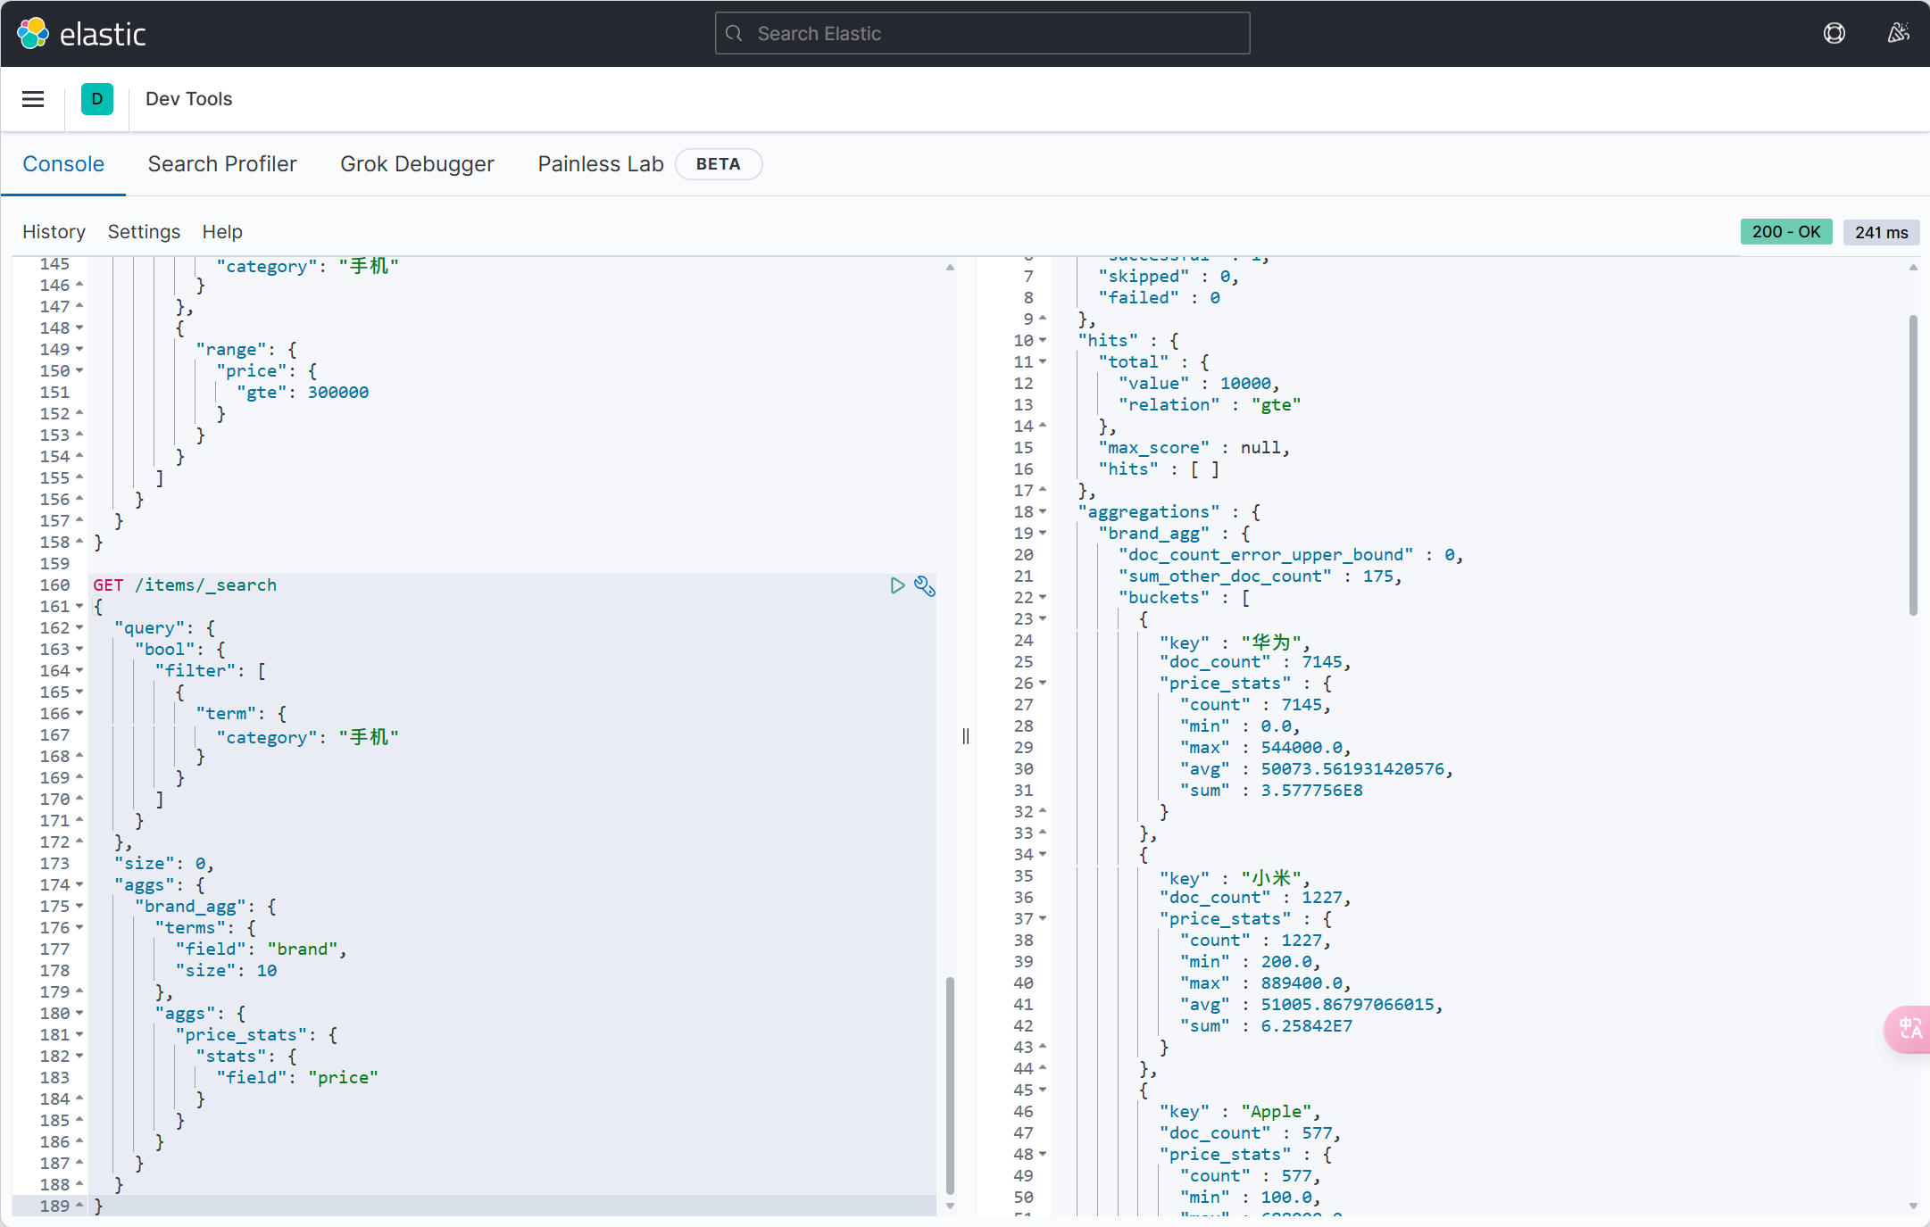
Task: Collapse the fold arrow at line 174
Action: point(79,885)
